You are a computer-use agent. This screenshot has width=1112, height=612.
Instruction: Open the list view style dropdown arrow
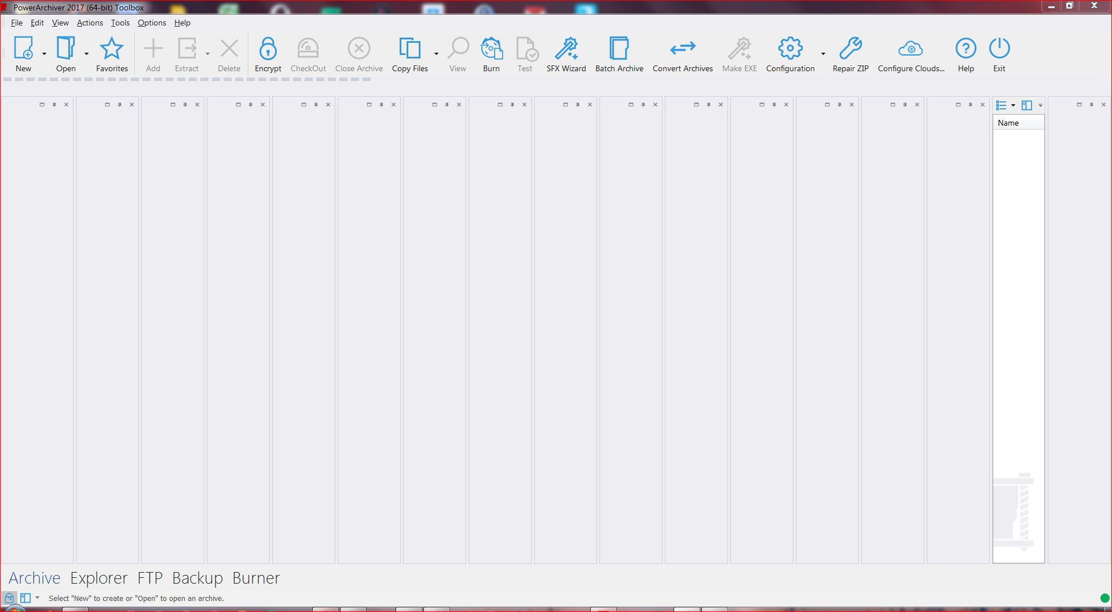coord(1013,105)
